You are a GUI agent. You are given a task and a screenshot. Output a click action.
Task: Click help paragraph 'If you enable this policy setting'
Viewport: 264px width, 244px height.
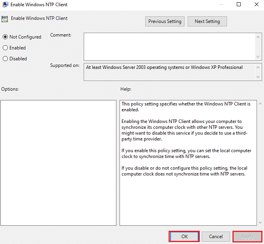point(187,153)
